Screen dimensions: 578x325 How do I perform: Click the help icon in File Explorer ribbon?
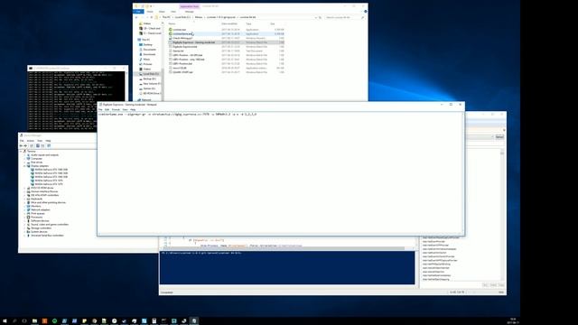coord(365,12)
